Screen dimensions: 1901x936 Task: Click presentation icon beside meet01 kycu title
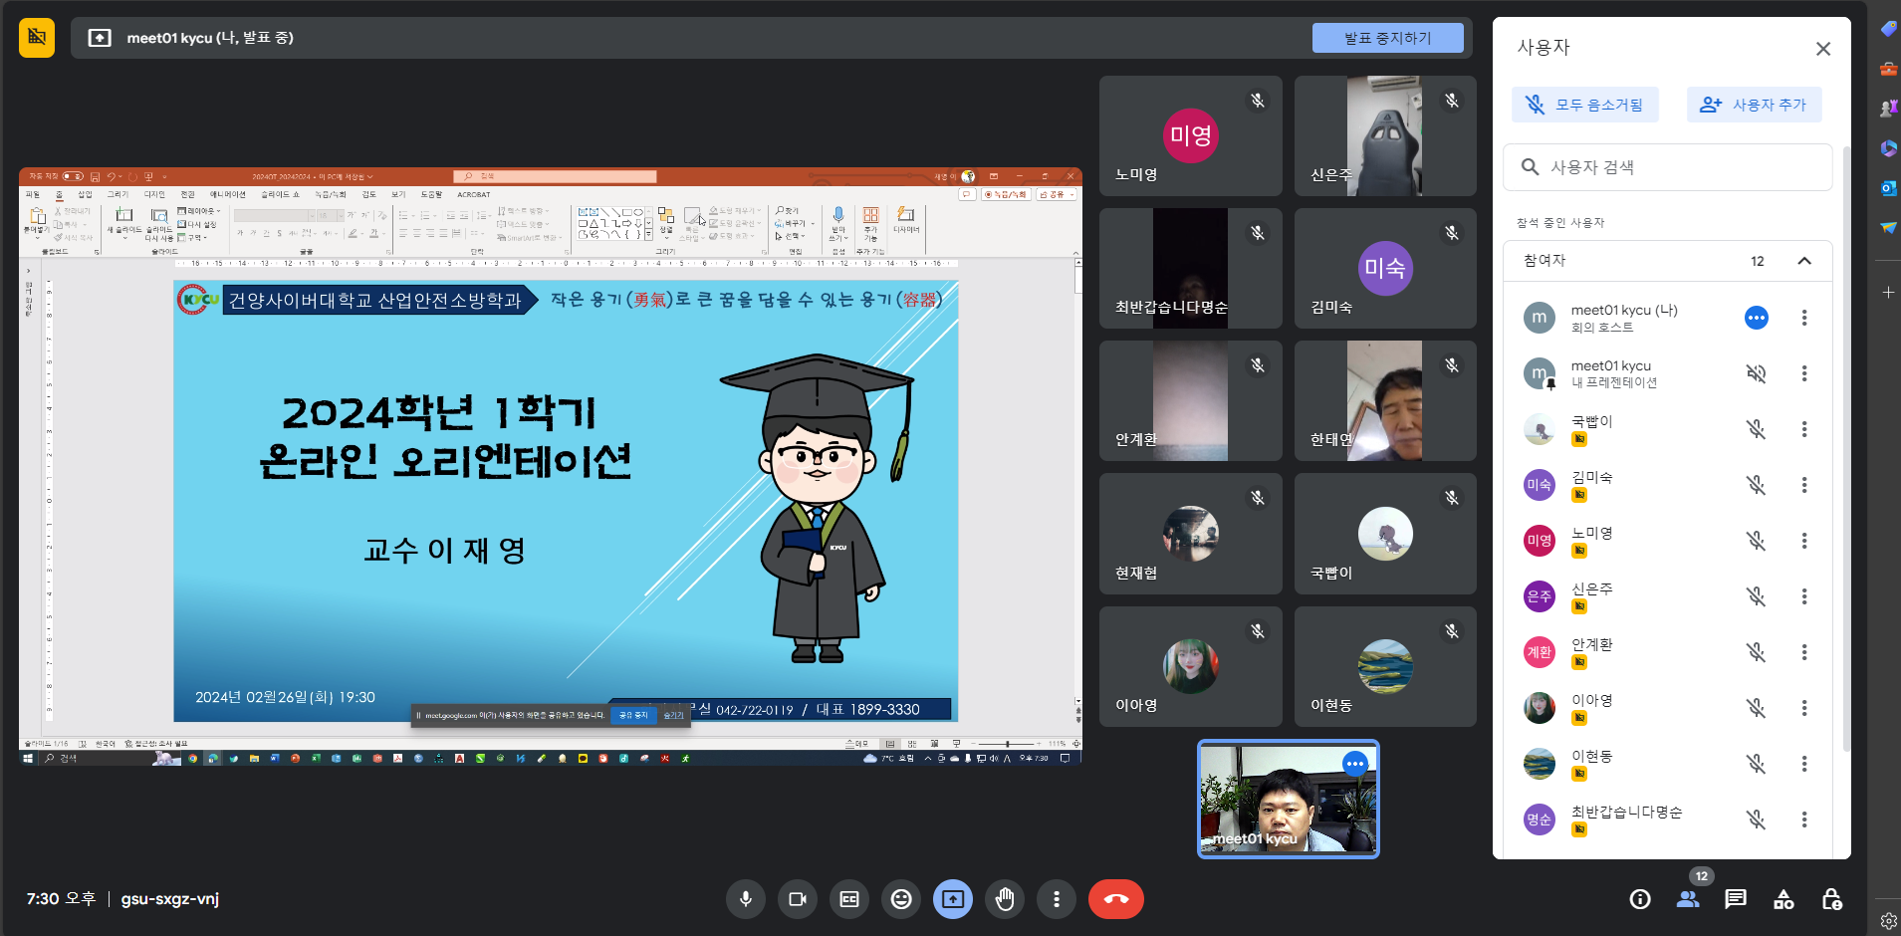100,38
